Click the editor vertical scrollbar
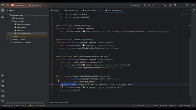The image size is (196, 110). pos(190,67)
